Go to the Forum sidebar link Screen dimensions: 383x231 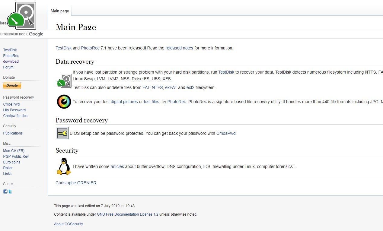8,67
